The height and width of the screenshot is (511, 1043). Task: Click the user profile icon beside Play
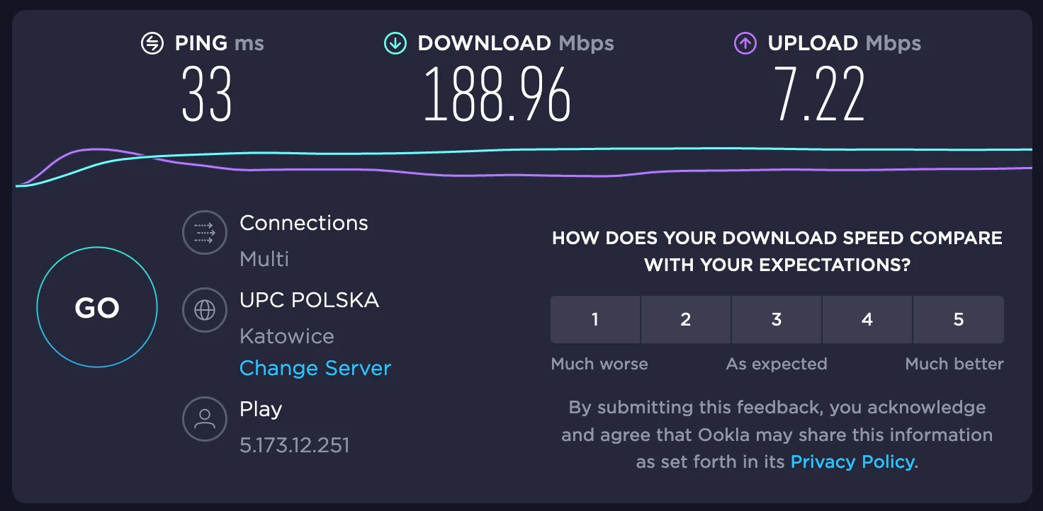[x=204, y=419]
